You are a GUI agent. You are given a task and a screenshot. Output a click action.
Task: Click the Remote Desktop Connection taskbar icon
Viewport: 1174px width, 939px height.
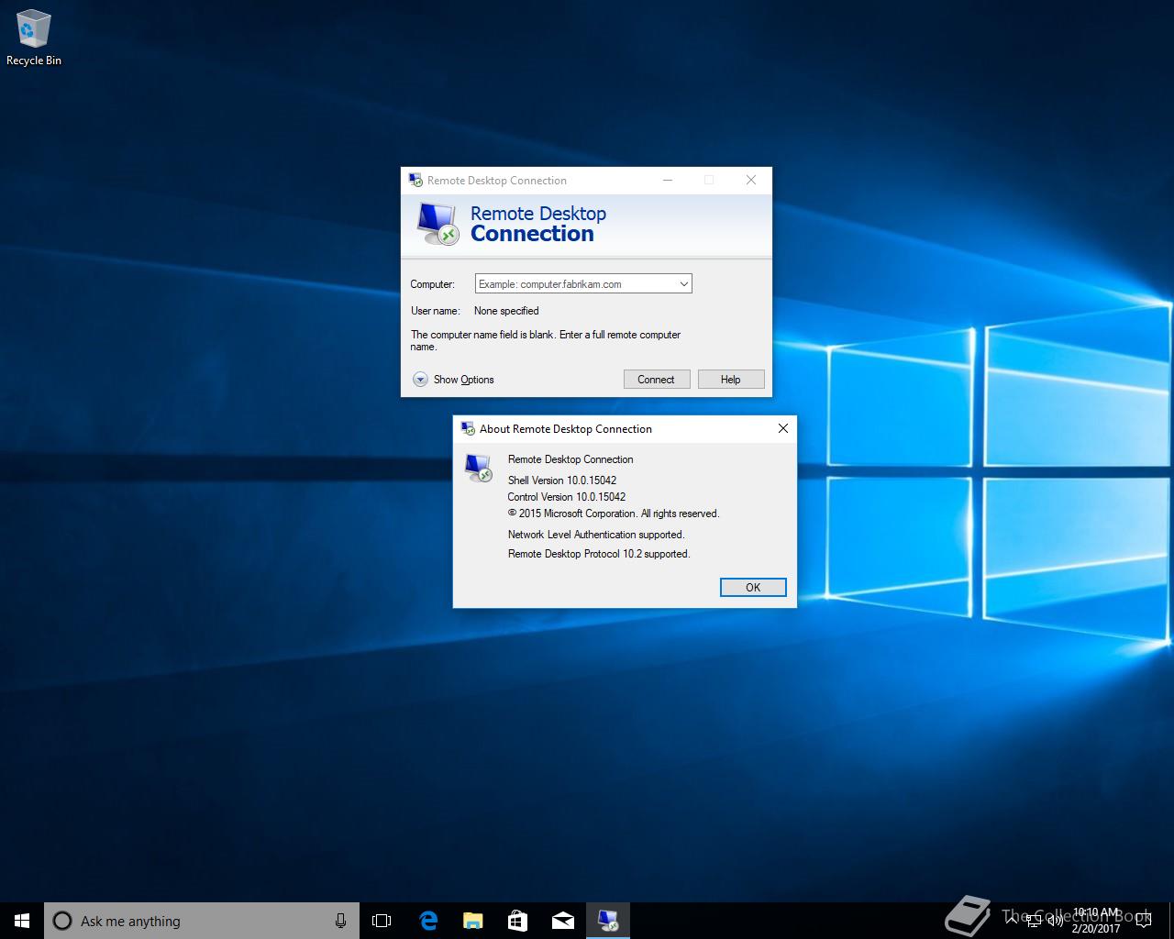607,921
